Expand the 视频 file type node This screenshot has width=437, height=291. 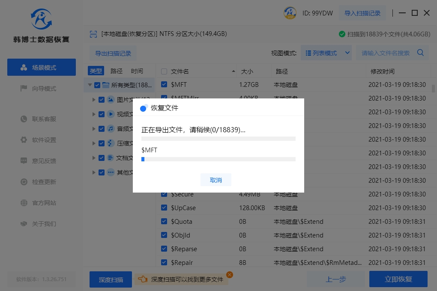coord(94,114)
